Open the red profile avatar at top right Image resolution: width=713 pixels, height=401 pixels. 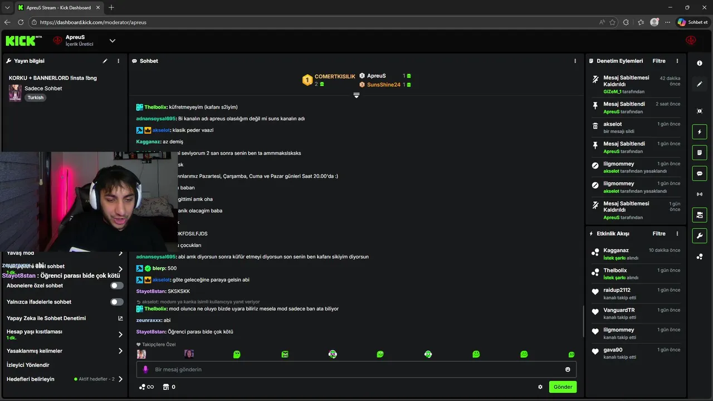691,41
